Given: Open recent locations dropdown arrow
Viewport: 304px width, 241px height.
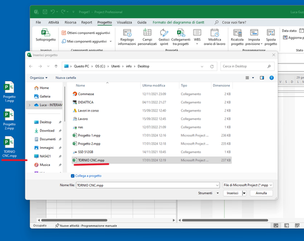Looking at the screenshot, I should click(x=48, y=66).
